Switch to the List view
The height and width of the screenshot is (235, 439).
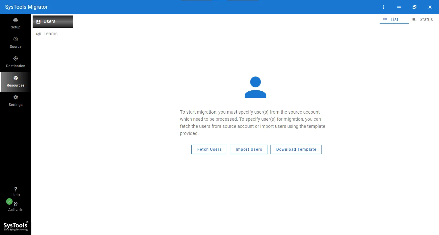(394, 20)
